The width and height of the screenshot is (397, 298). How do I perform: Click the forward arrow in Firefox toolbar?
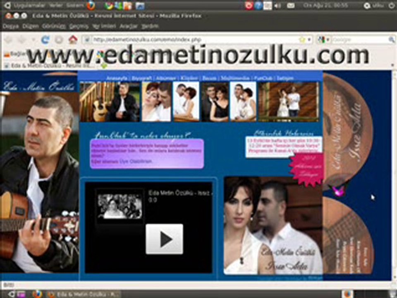coord(22,40)
